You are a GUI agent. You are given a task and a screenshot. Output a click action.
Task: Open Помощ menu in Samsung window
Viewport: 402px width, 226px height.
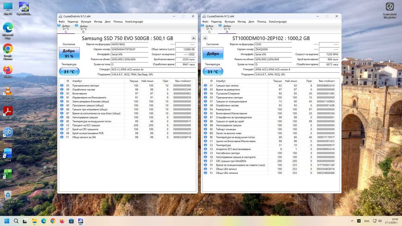point(118,22)
